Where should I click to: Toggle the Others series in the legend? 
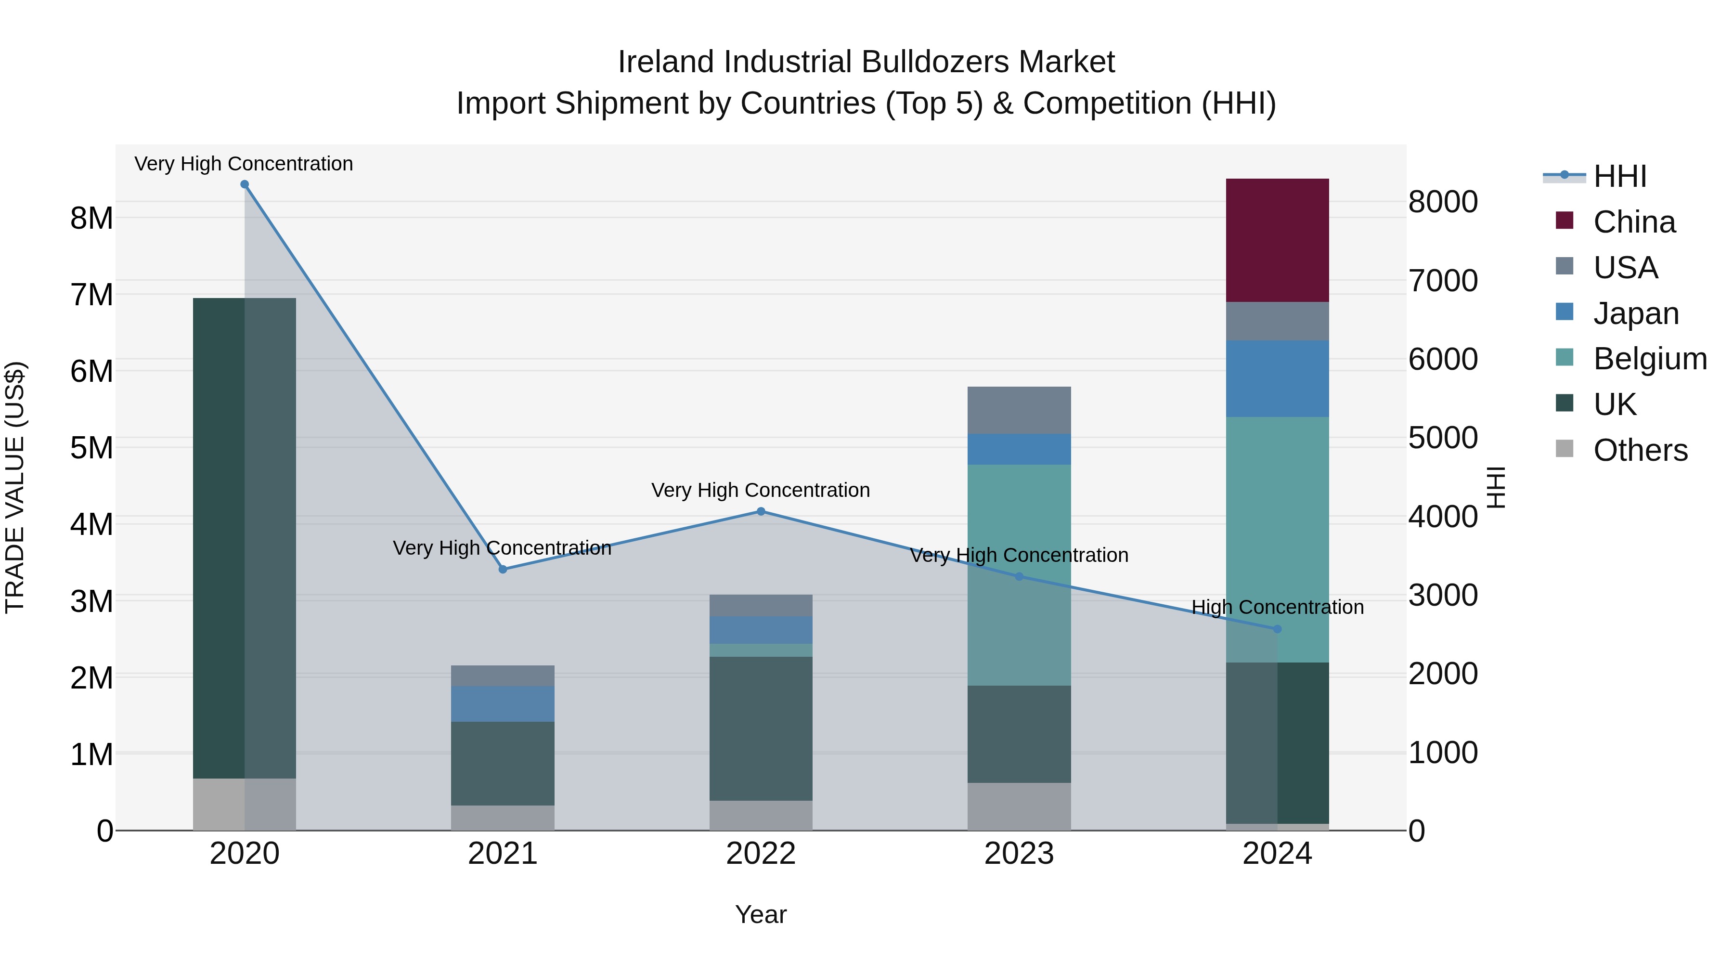click(1621, 450)
